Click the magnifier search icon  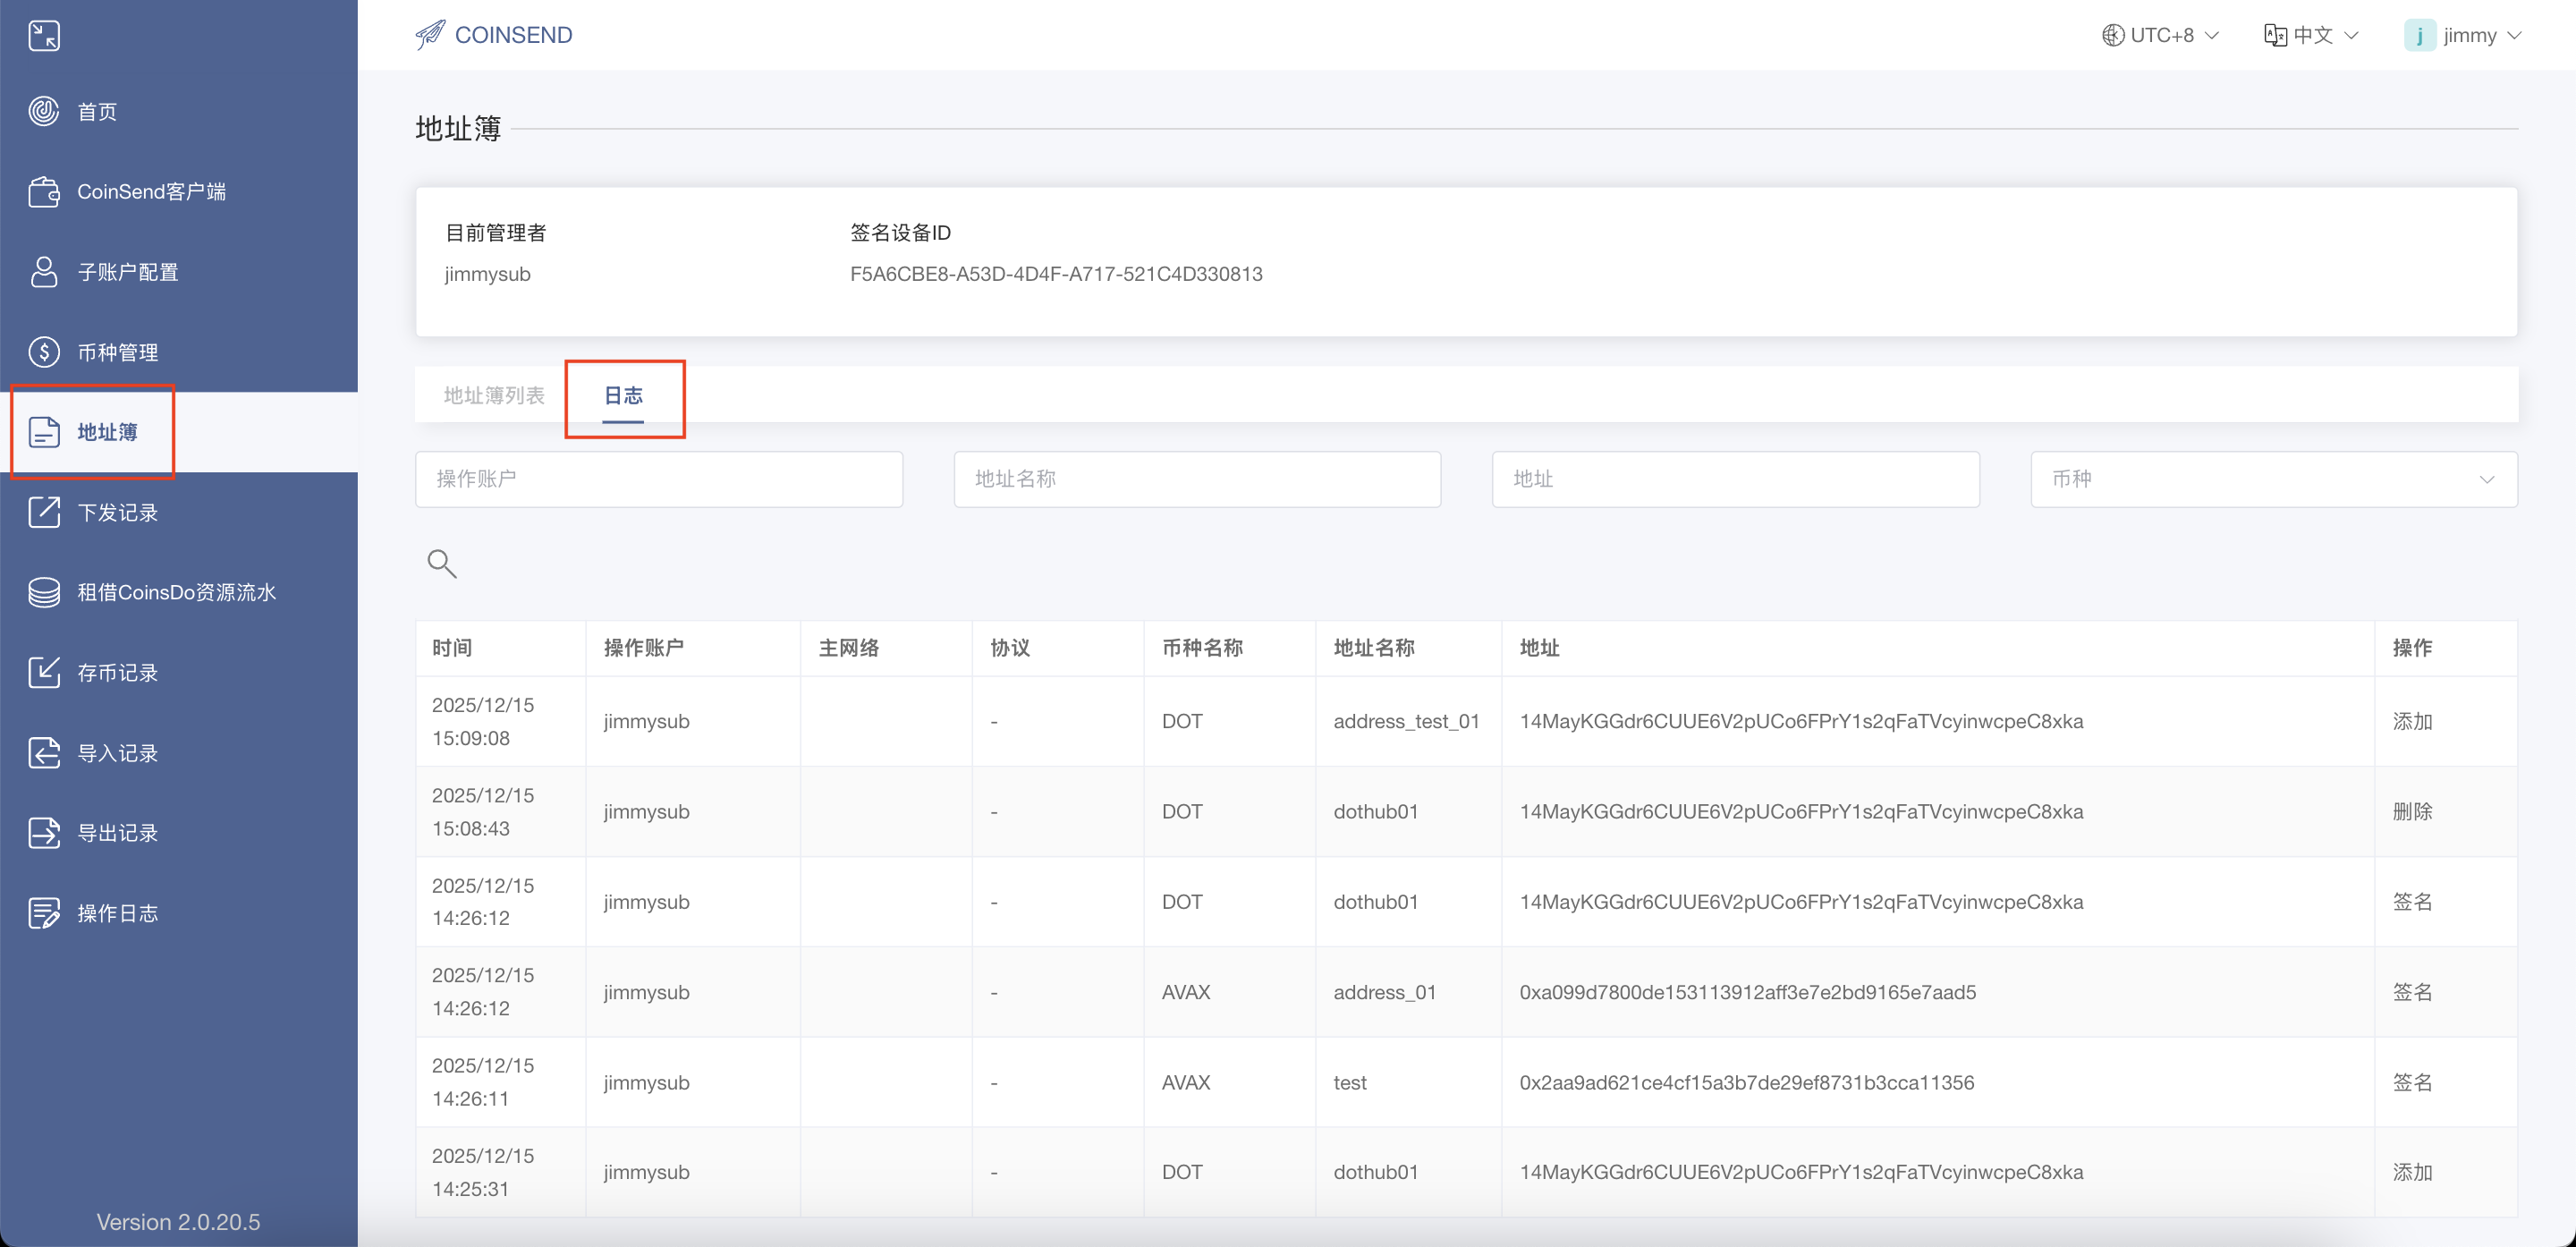441,564
